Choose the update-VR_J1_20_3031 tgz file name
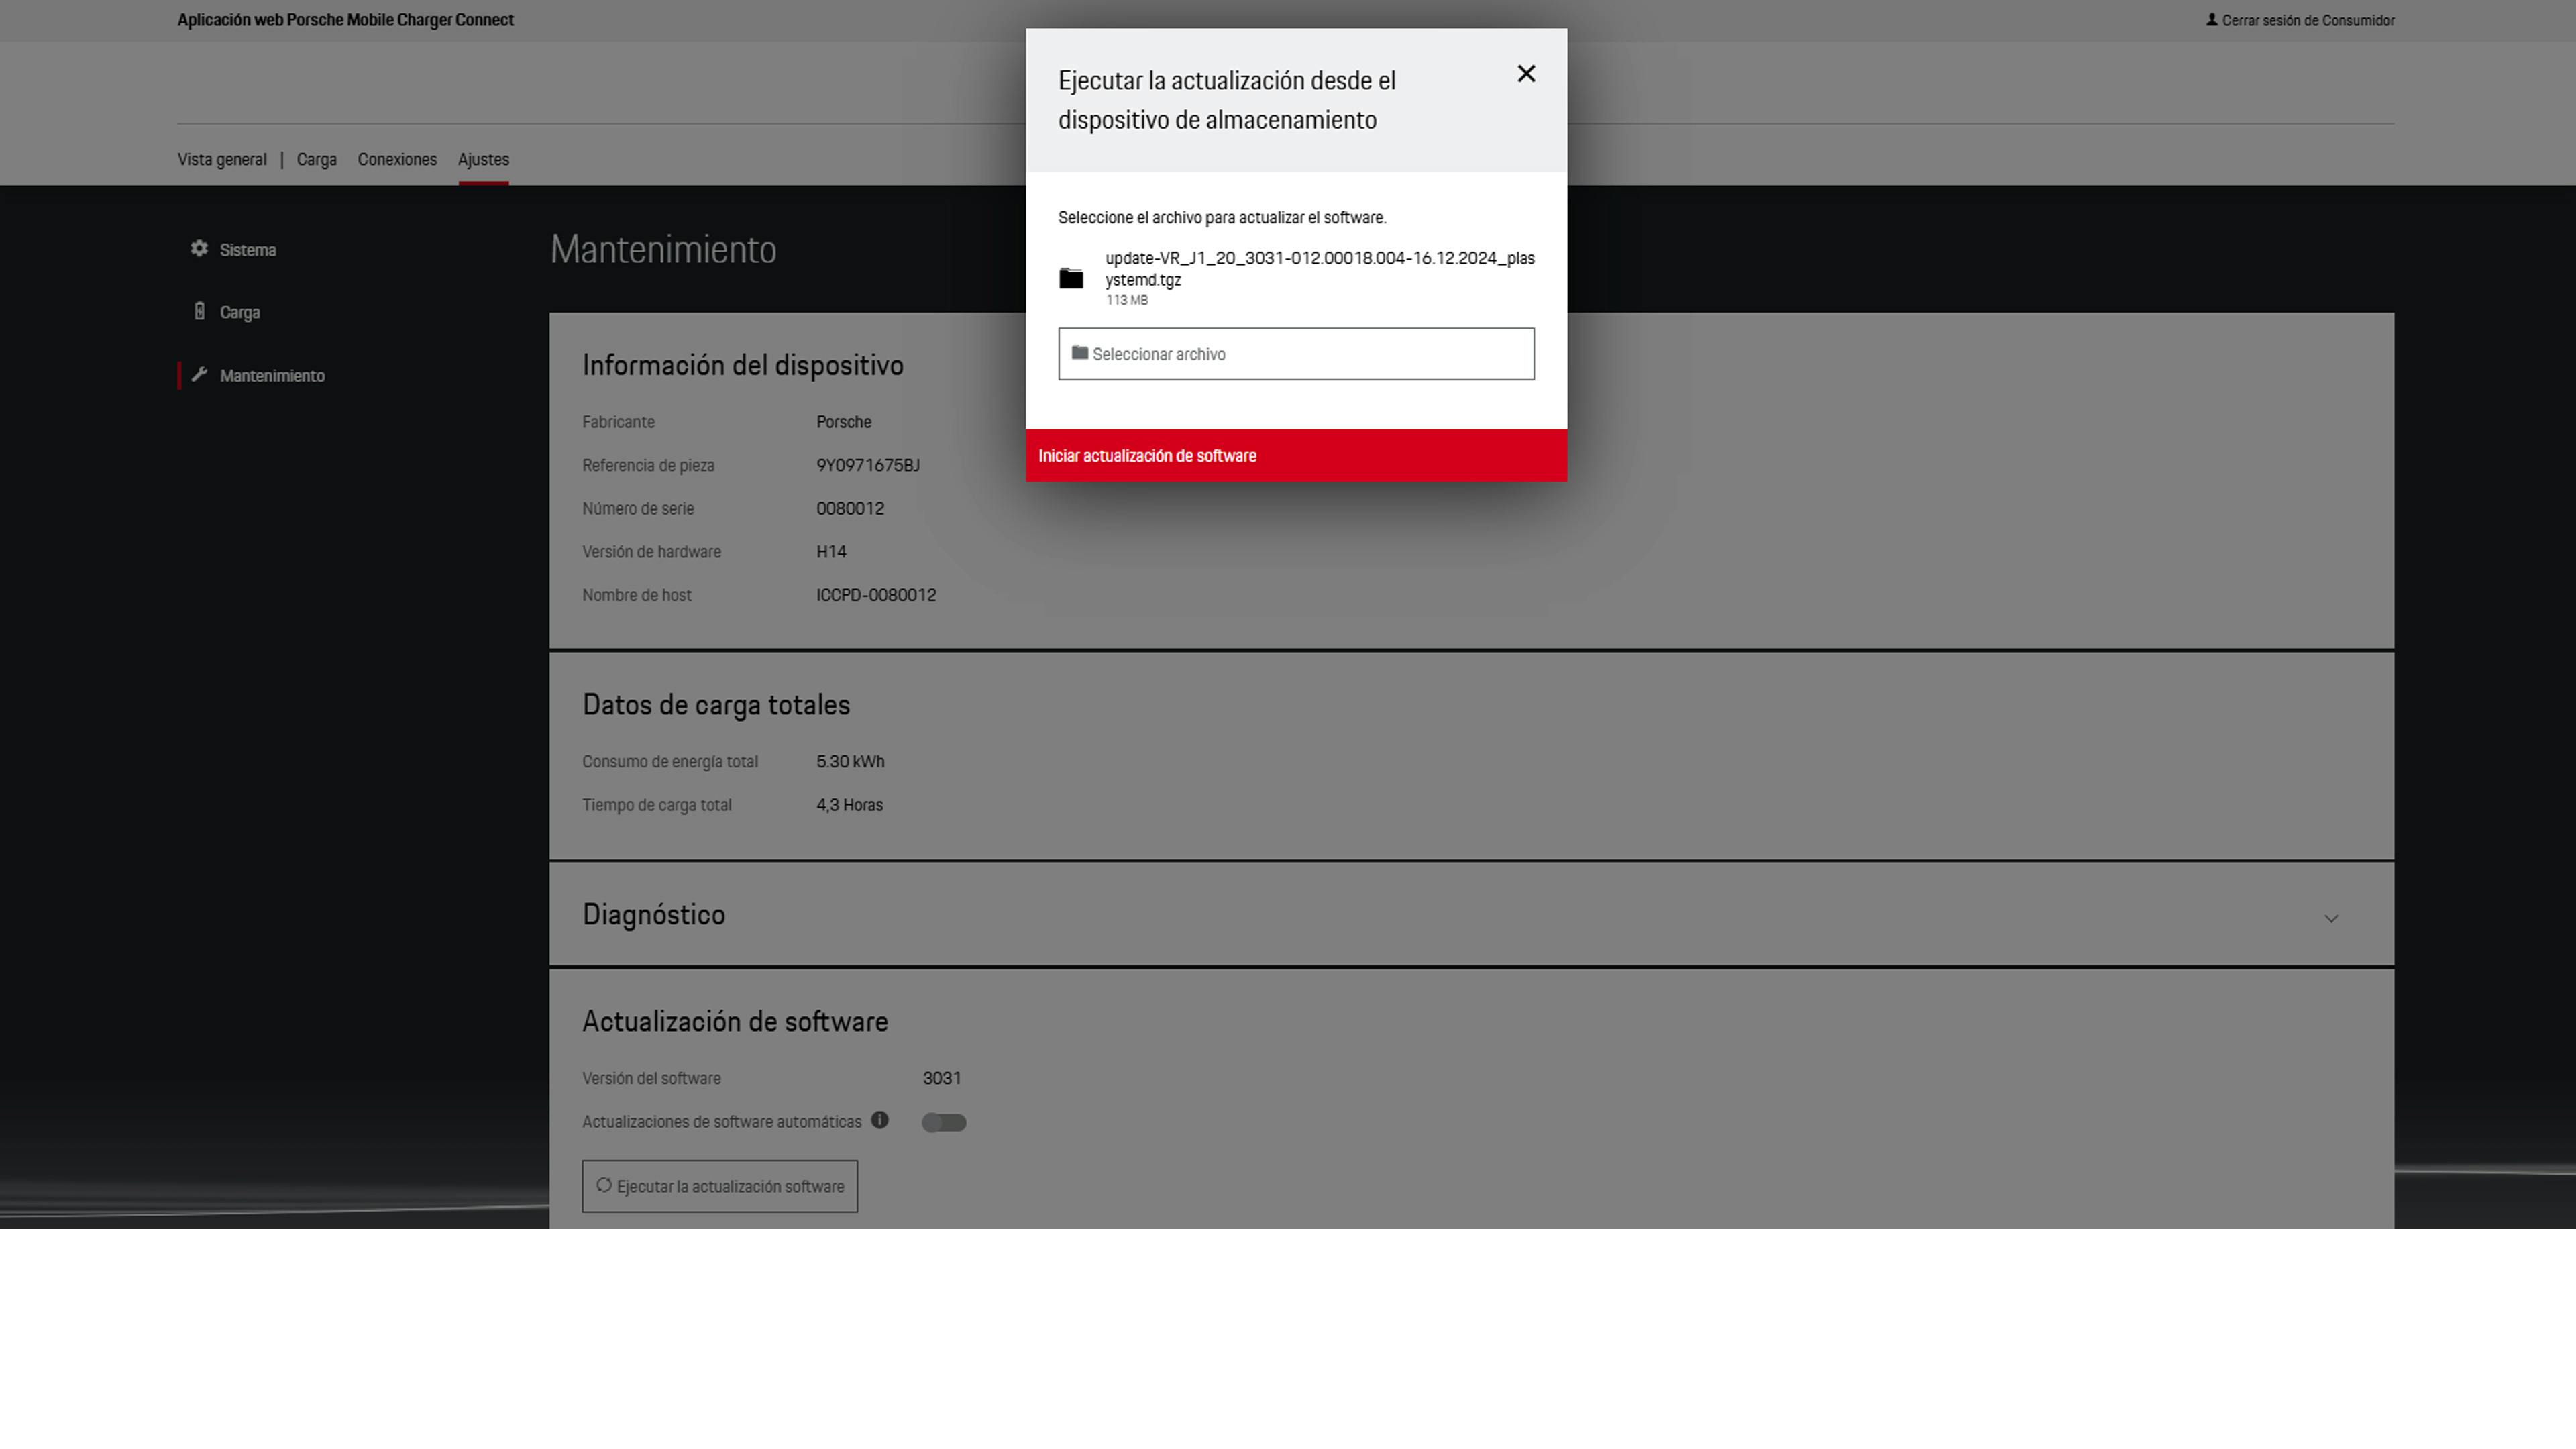2576x1449 pixels. coord(1320,269)
